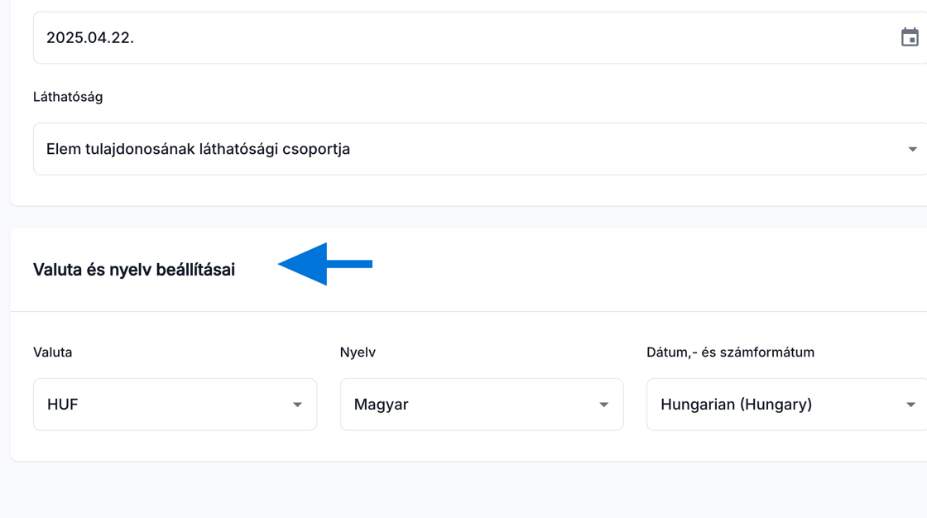Click the 'Hungarian (Hungary)' value text

tap(736, 405)
